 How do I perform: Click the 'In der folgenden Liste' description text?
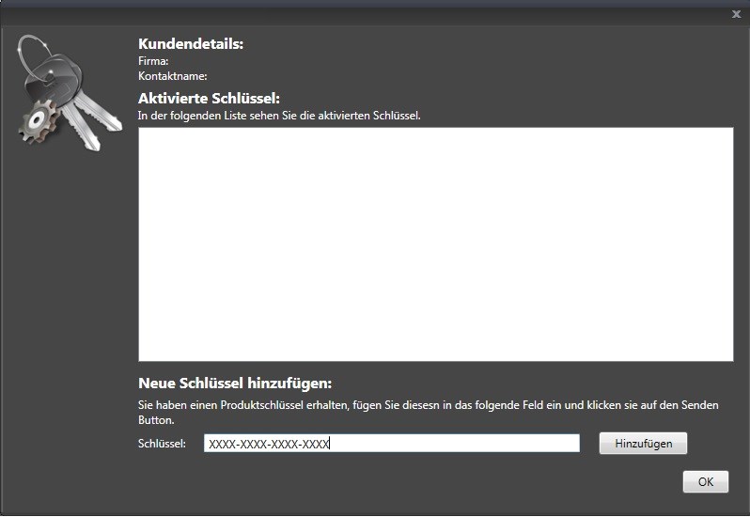(x=278, y=116)
